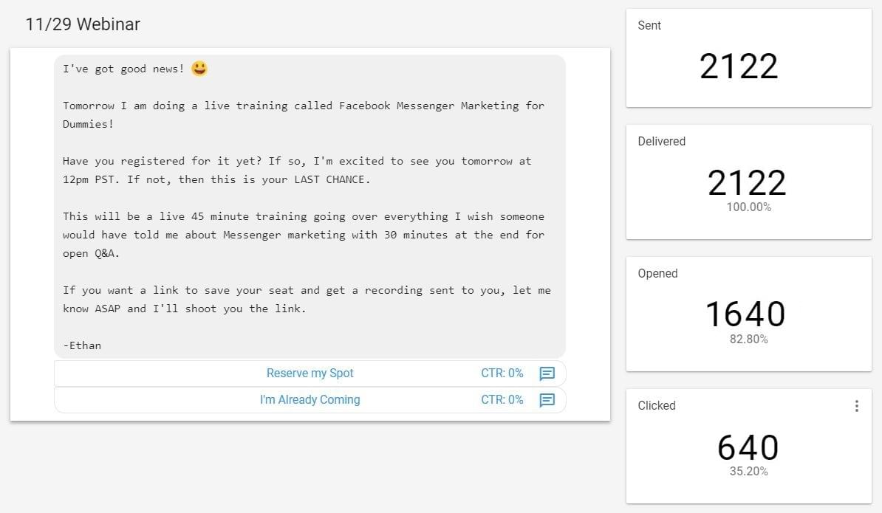Click the -Ethan signature in the message
The image size is (882, 513).
point(82,345)
